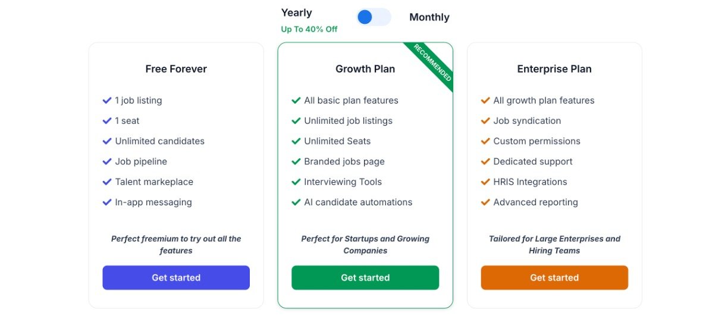Click the checkmark beside Advanced reporting

[485, 202]
